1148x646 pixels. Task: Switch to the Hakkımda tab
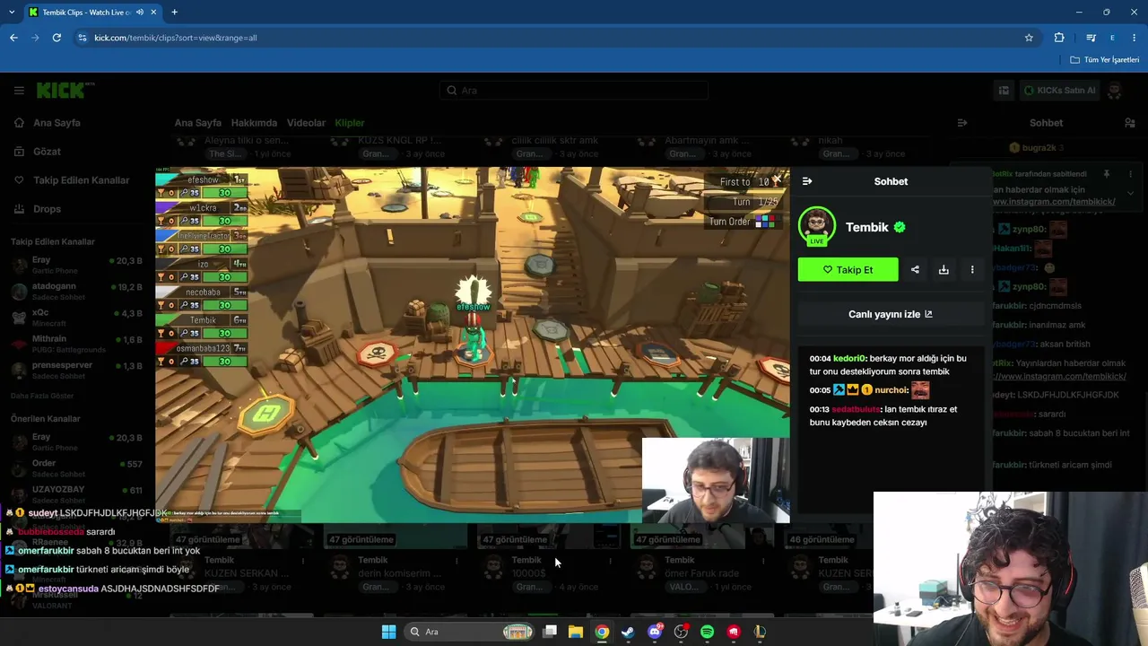(254, 123)
